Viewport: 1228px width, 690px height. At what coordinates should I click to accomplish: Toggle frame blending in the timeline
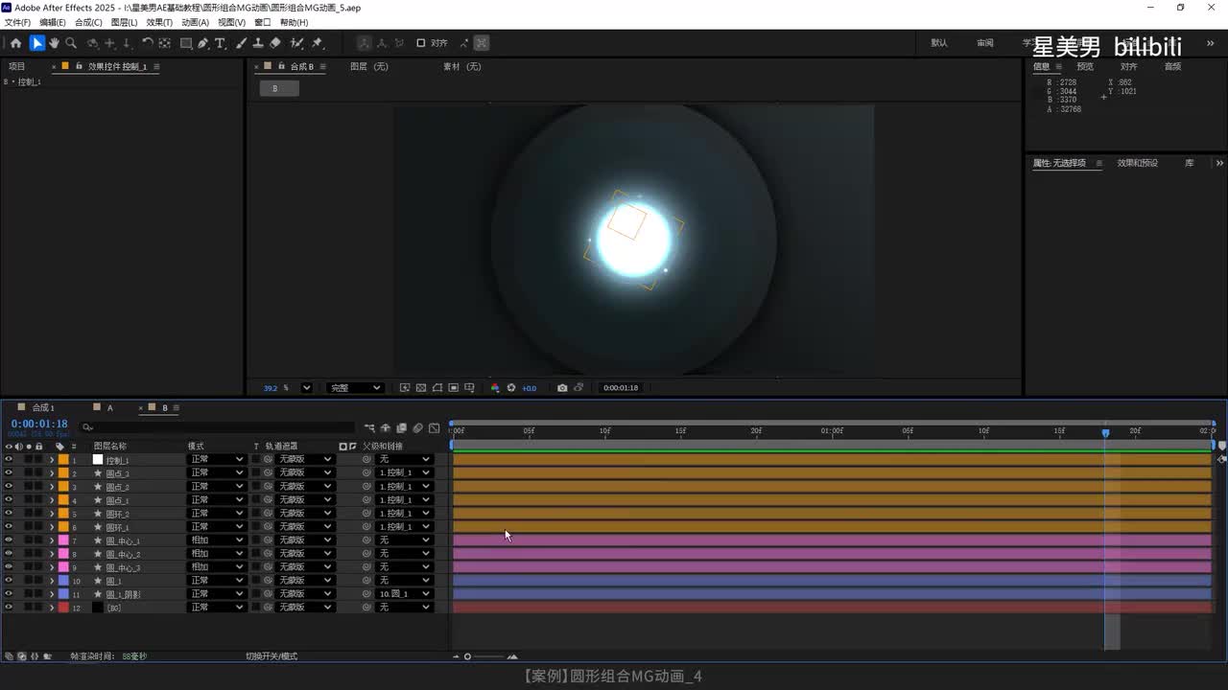click(x=402, y=428)
